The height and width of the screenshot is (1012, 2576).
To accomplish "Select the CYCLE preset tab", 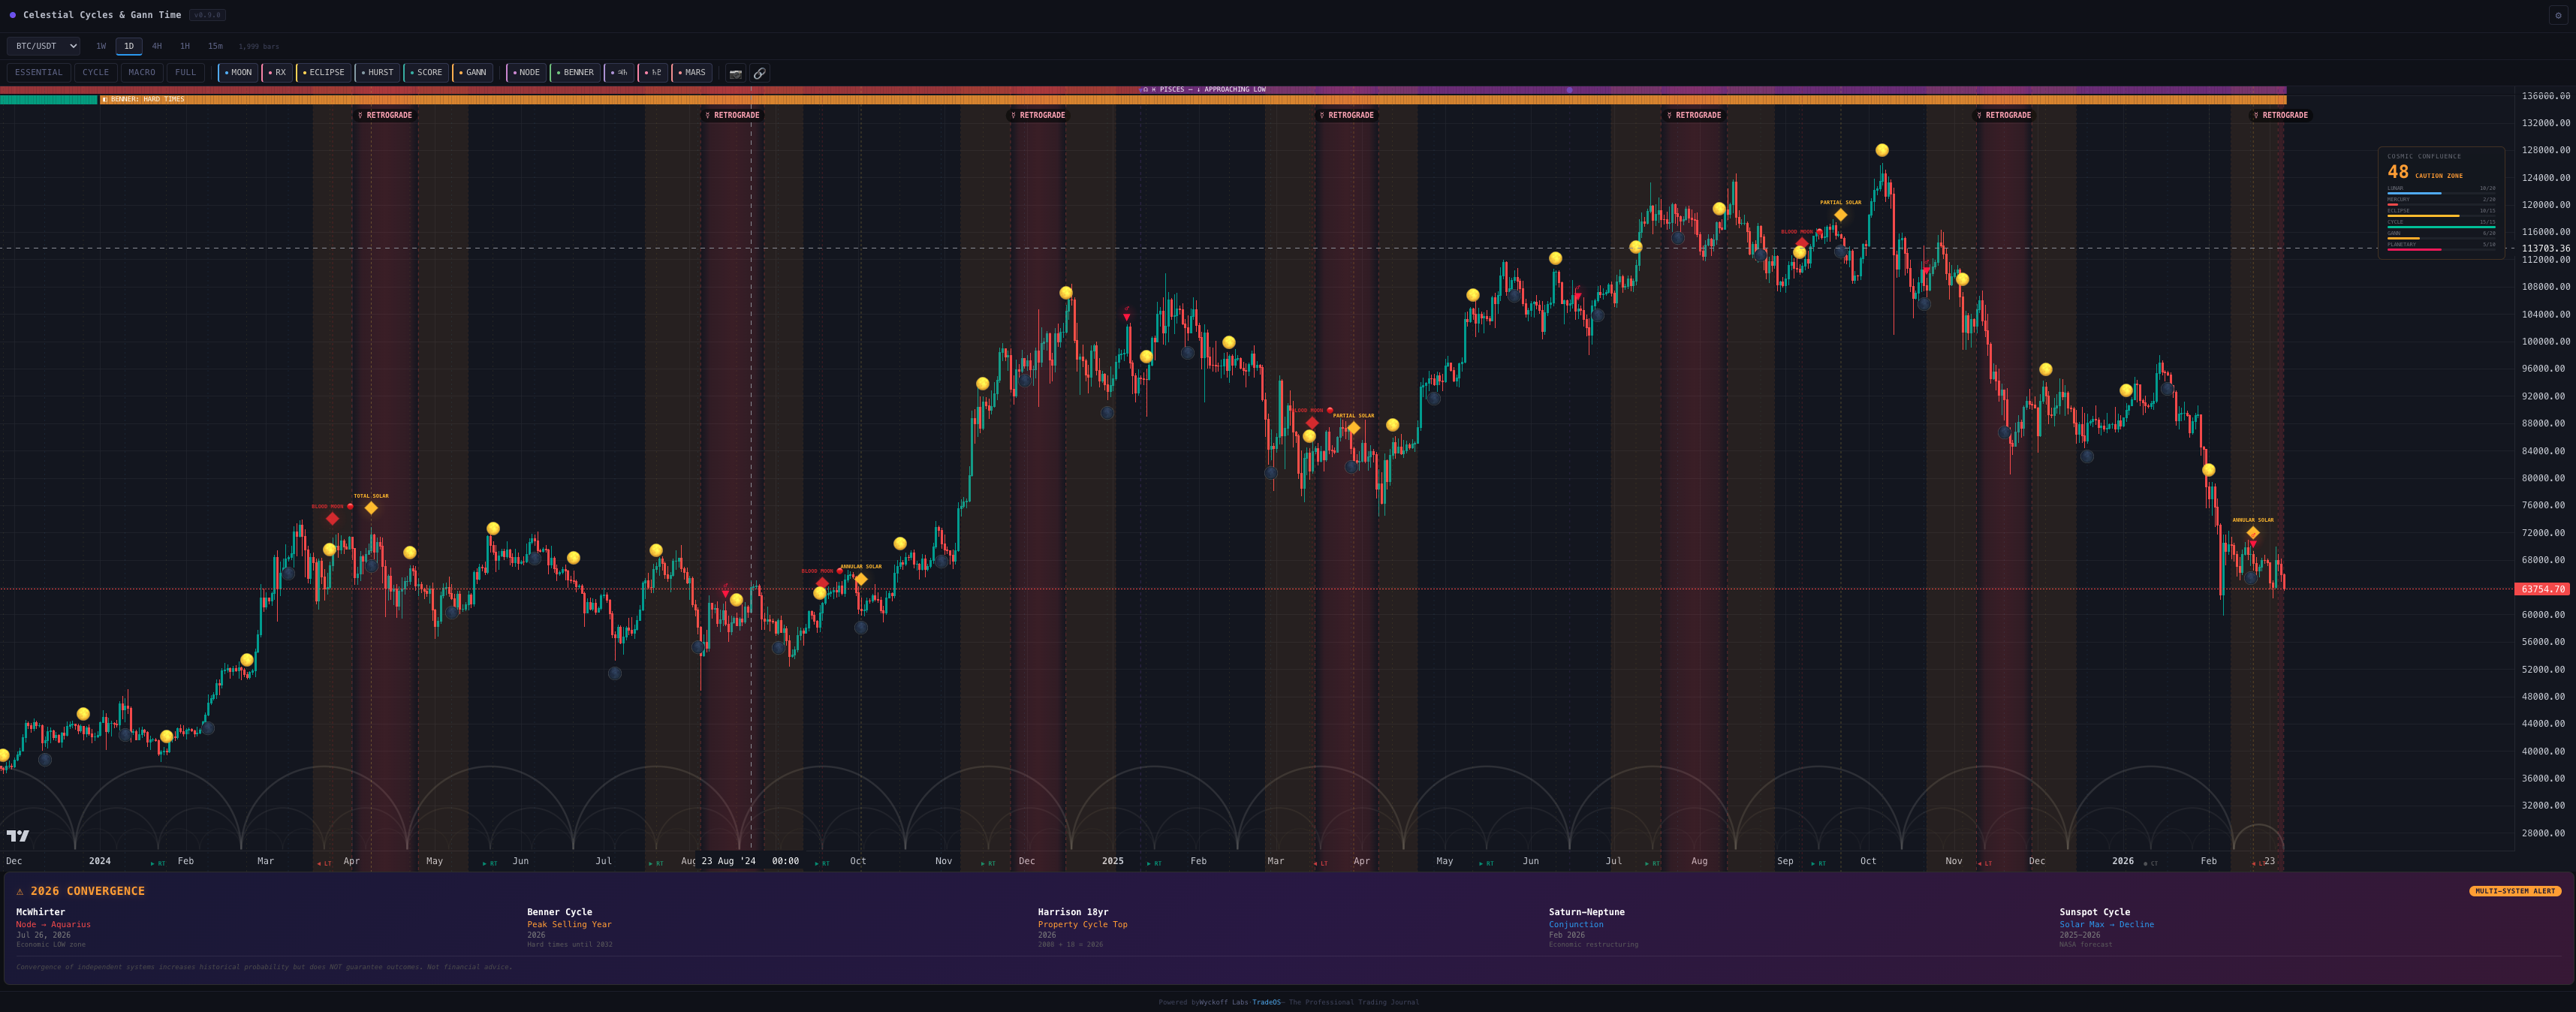I will [95, 72].
